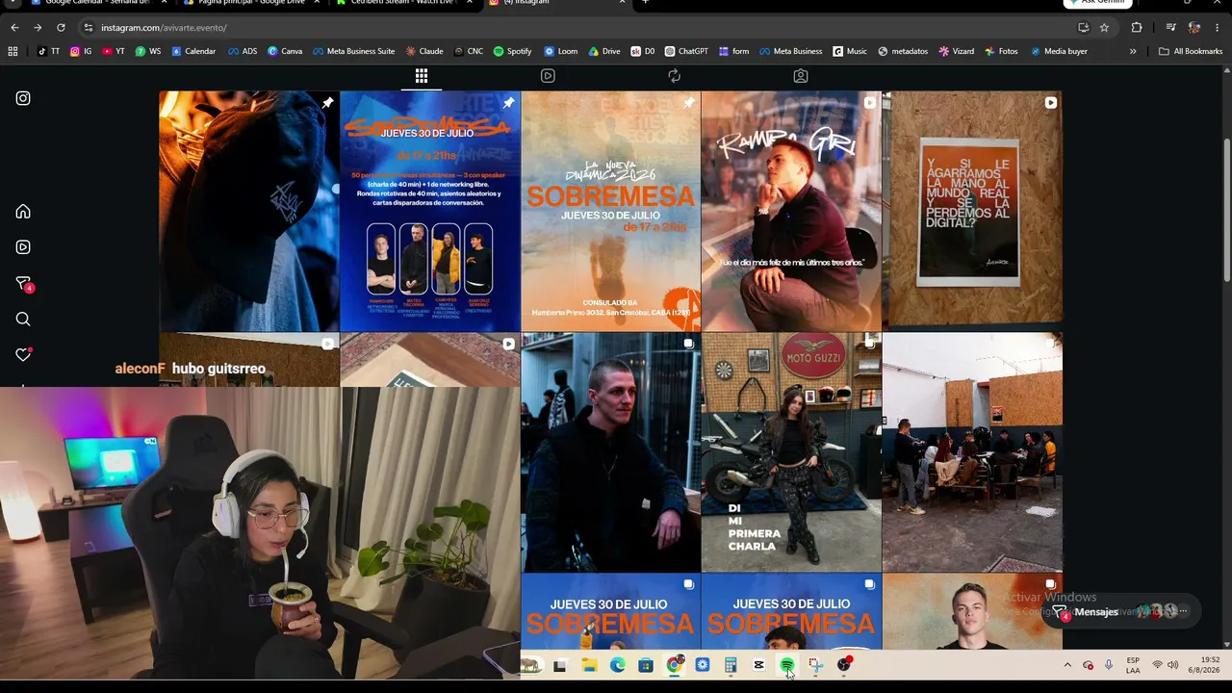Open La Nueva Dinámica 2026 Sobremesa post
The height and width of the screenshot is (693, 1232).
point(611,212)
